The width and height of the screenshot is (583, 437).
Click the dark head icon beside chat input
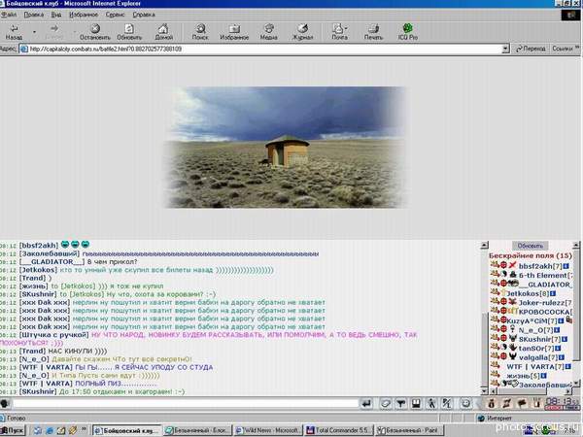[5, 404]
